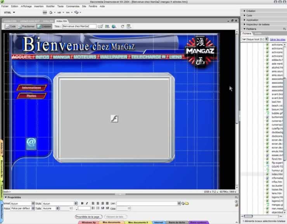Open the HTML insert category dropdown

point(10,12)
